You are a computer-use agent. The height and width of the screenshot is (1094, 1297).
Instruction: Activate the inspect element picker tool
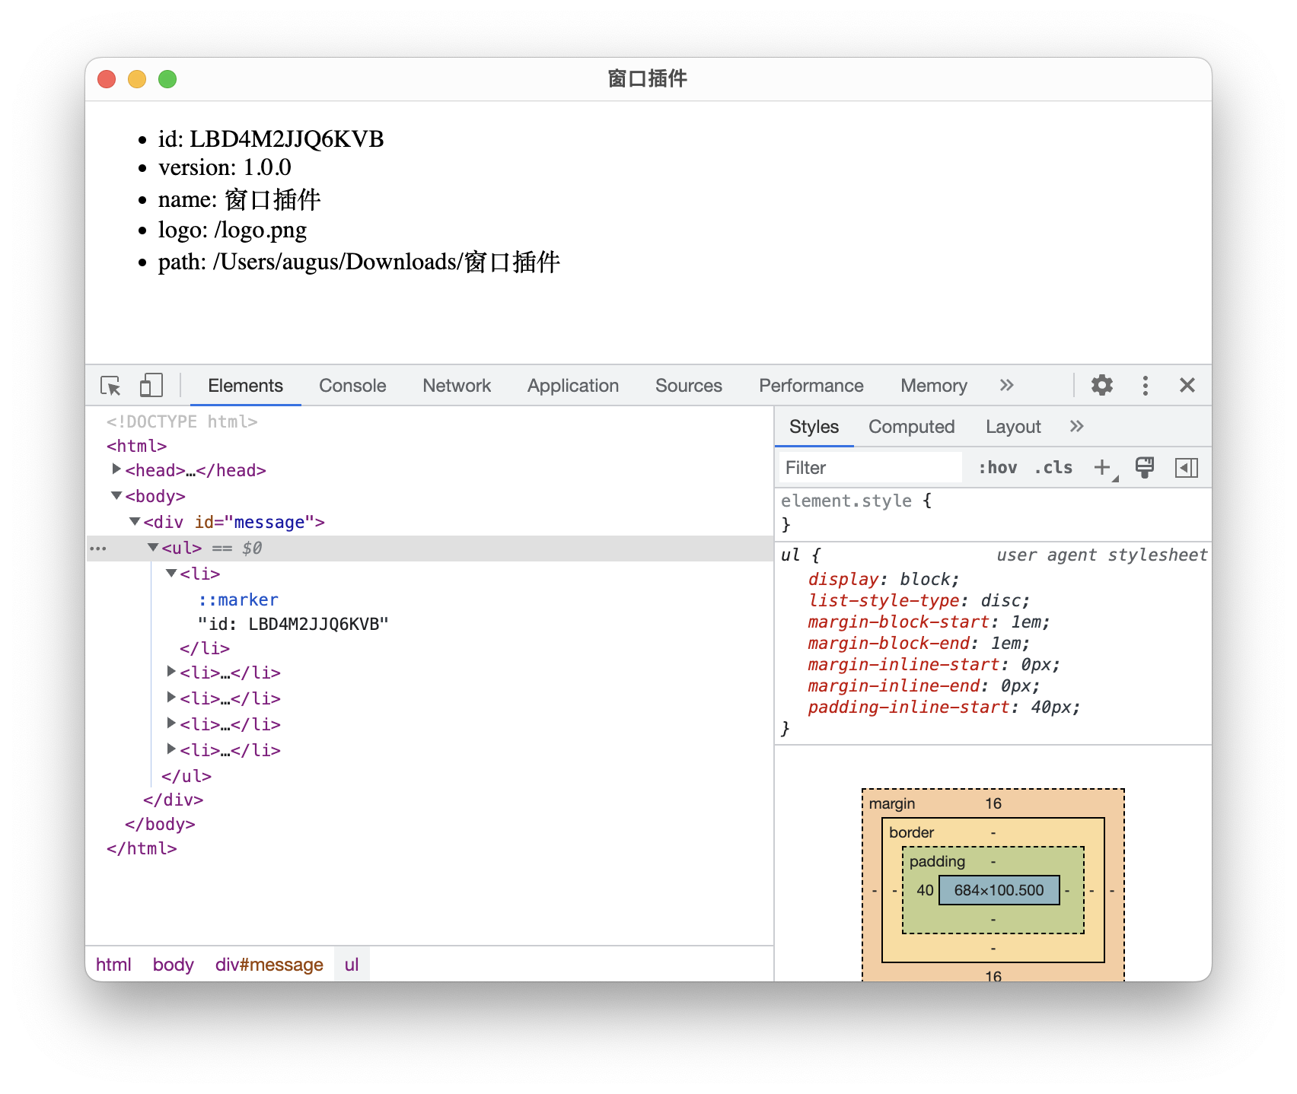coord(111,386)
